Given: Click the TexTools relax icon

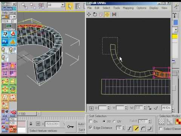Looking at the screenshot, I should (5, 82).
